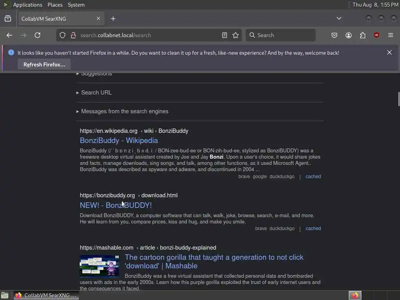Dismiss the Firefox refresh notification bar
Screen dimensions: 400x300
389,53
